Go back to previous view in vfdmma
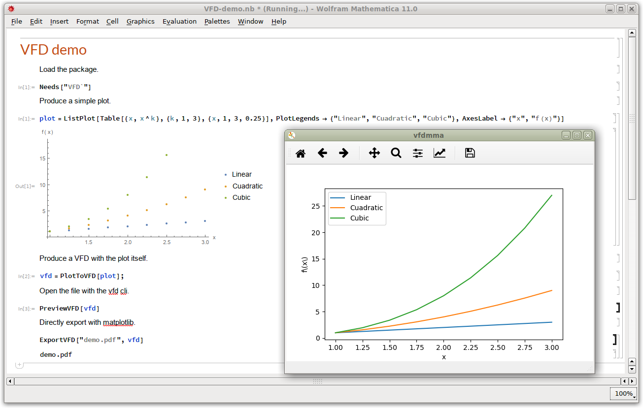643x408 pixels. [322, 154]
